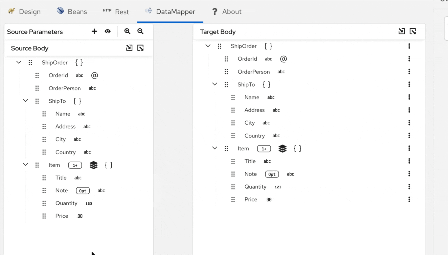Open actions menu for target Price
This screenshot has height=255, width=448.
tap(409, 199)
